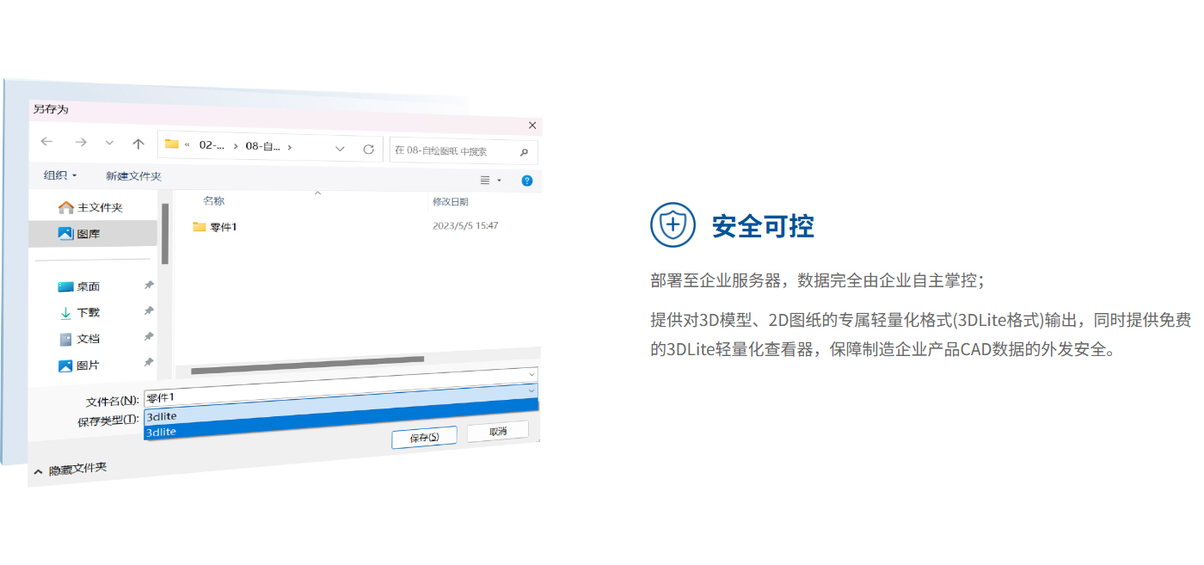Screen dimensions: 1204x565
Task: Click the magnifier search icon
Action: [524, 153]
